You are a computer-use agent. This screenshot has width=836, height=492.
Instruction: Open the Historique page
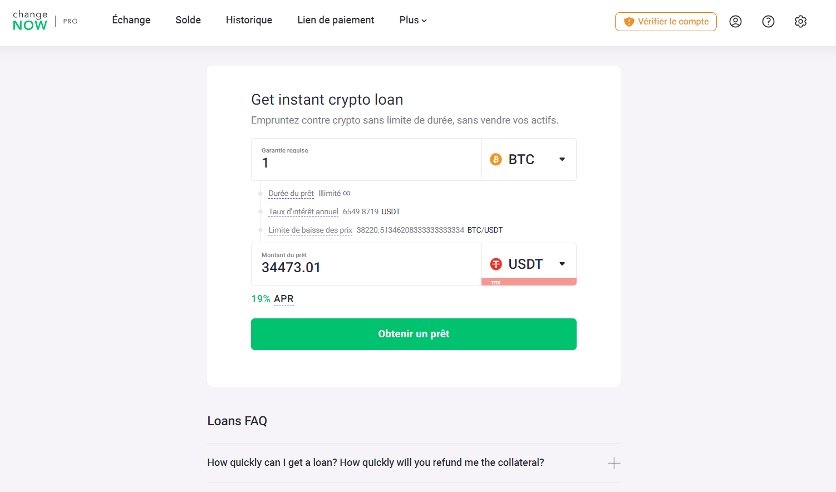point(249,20)
